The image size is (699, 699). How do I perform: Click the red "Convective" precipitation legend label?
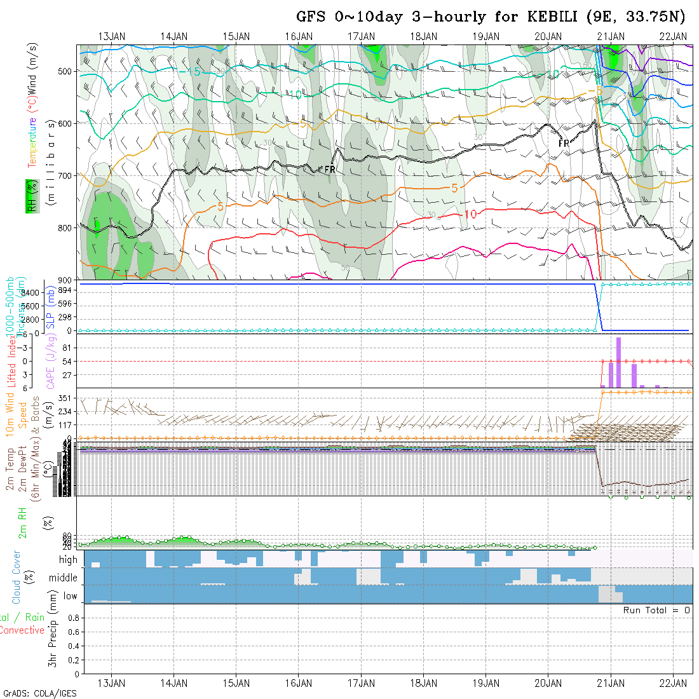[x=22, y=630]
